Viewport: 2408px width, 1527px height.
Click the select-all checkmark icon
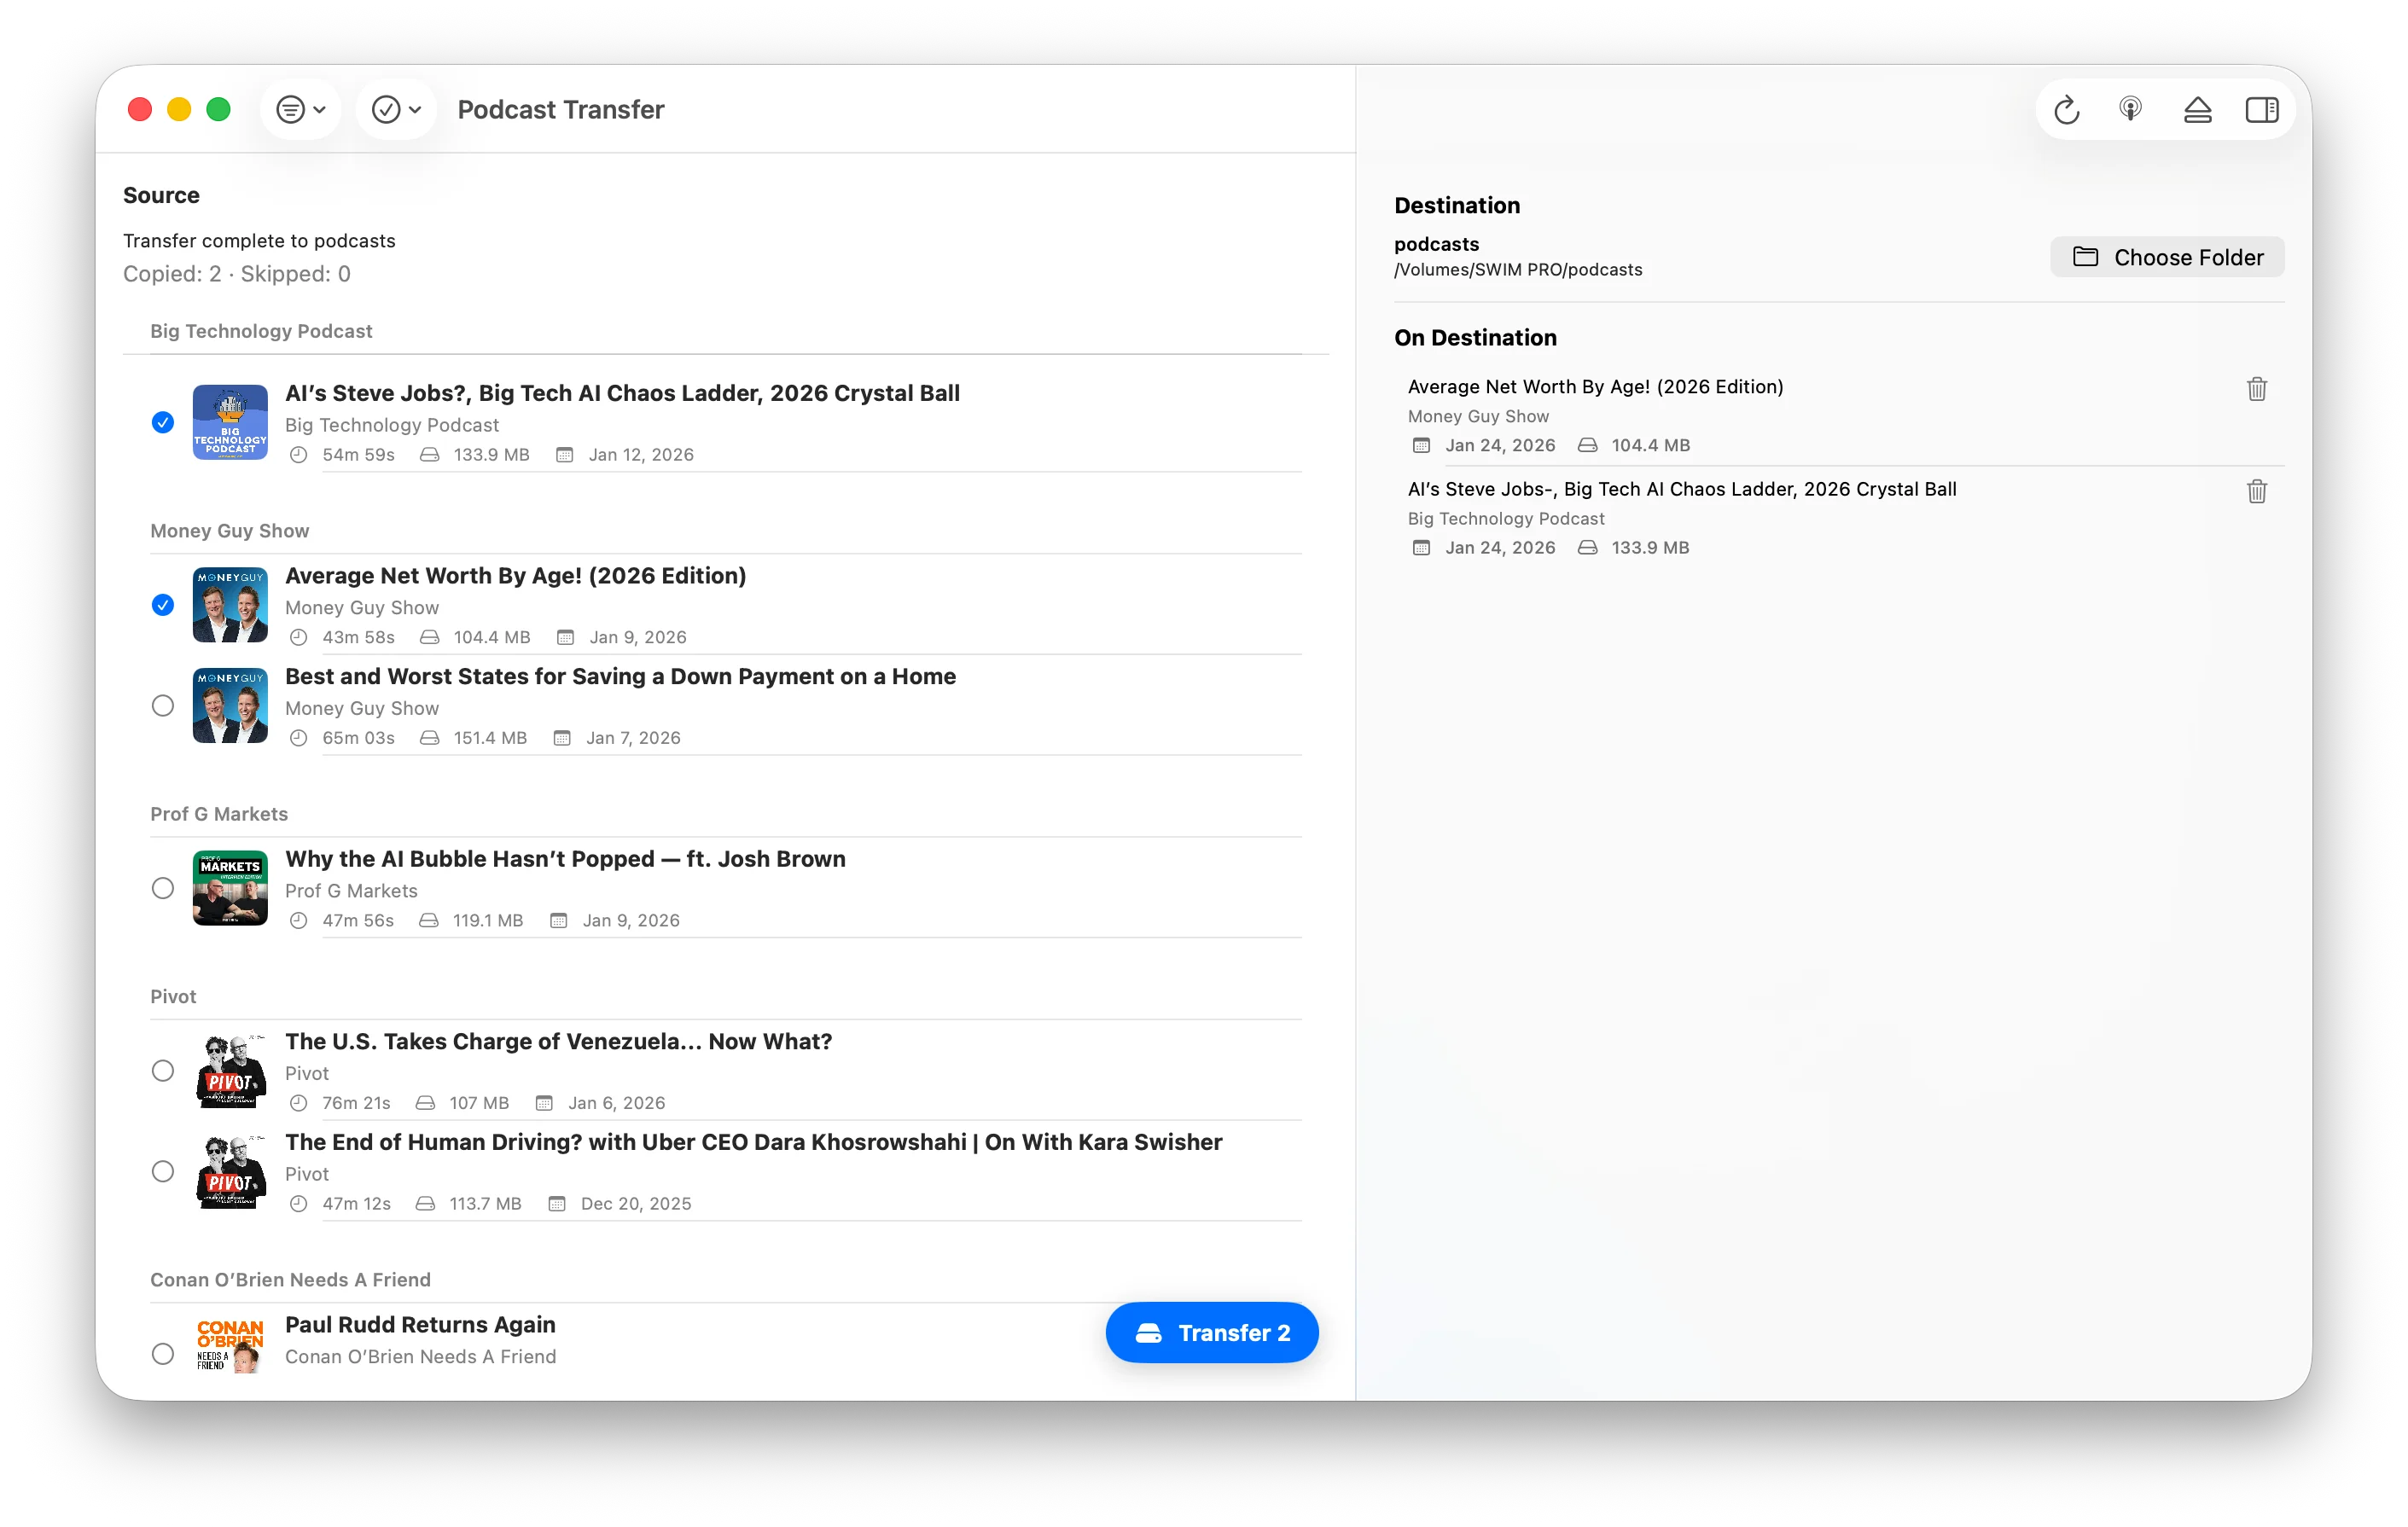(x=388, y=109)
